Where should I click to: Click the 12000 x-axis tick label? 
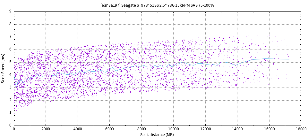[x=205, y=129]
